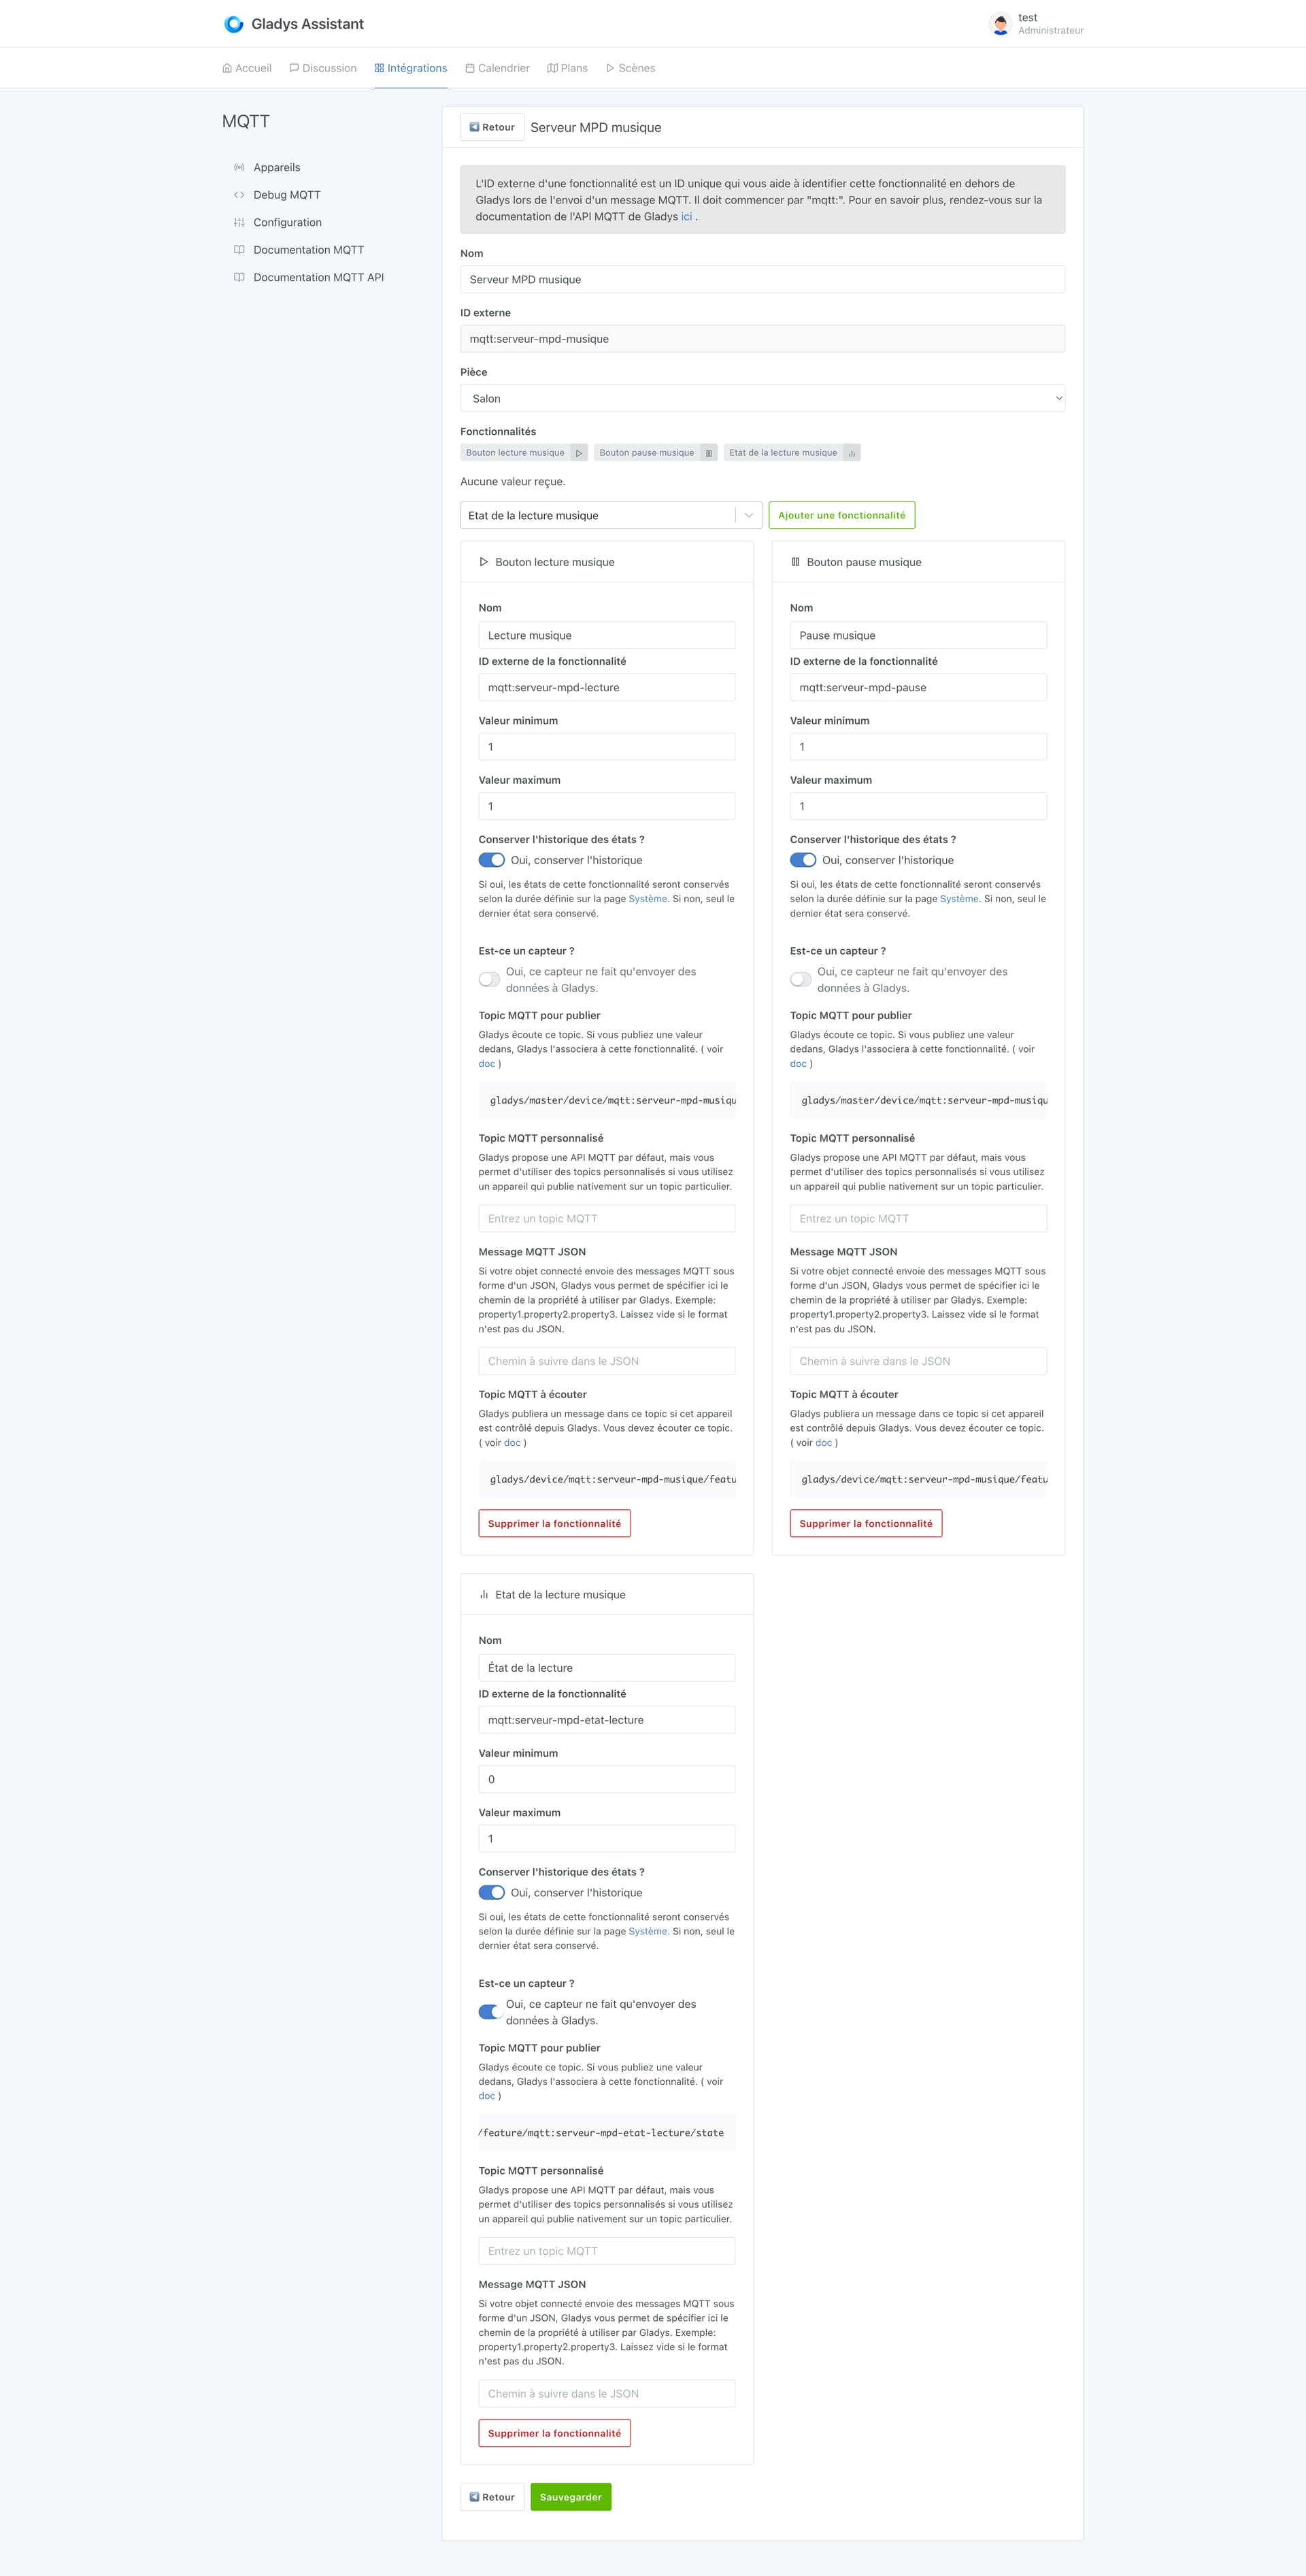1306x2576 pixels.
Task: Expand the Etat de la lecture musique feature selector
Action: click(611, 515)
